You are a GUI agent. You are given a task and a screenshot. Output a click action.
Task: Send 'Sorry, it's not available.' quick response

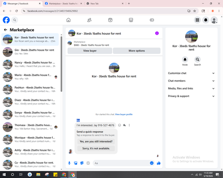96,148
